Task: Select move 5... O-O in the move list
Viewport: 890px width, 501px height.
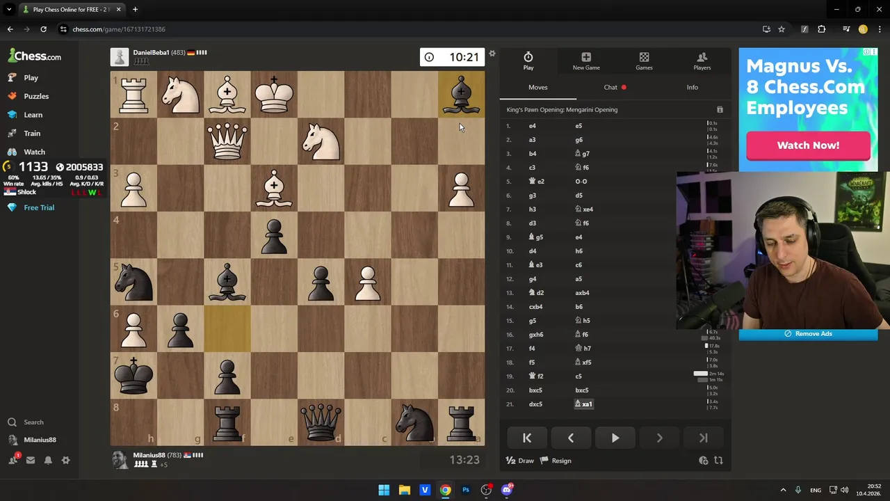Action: coord(581,182)
